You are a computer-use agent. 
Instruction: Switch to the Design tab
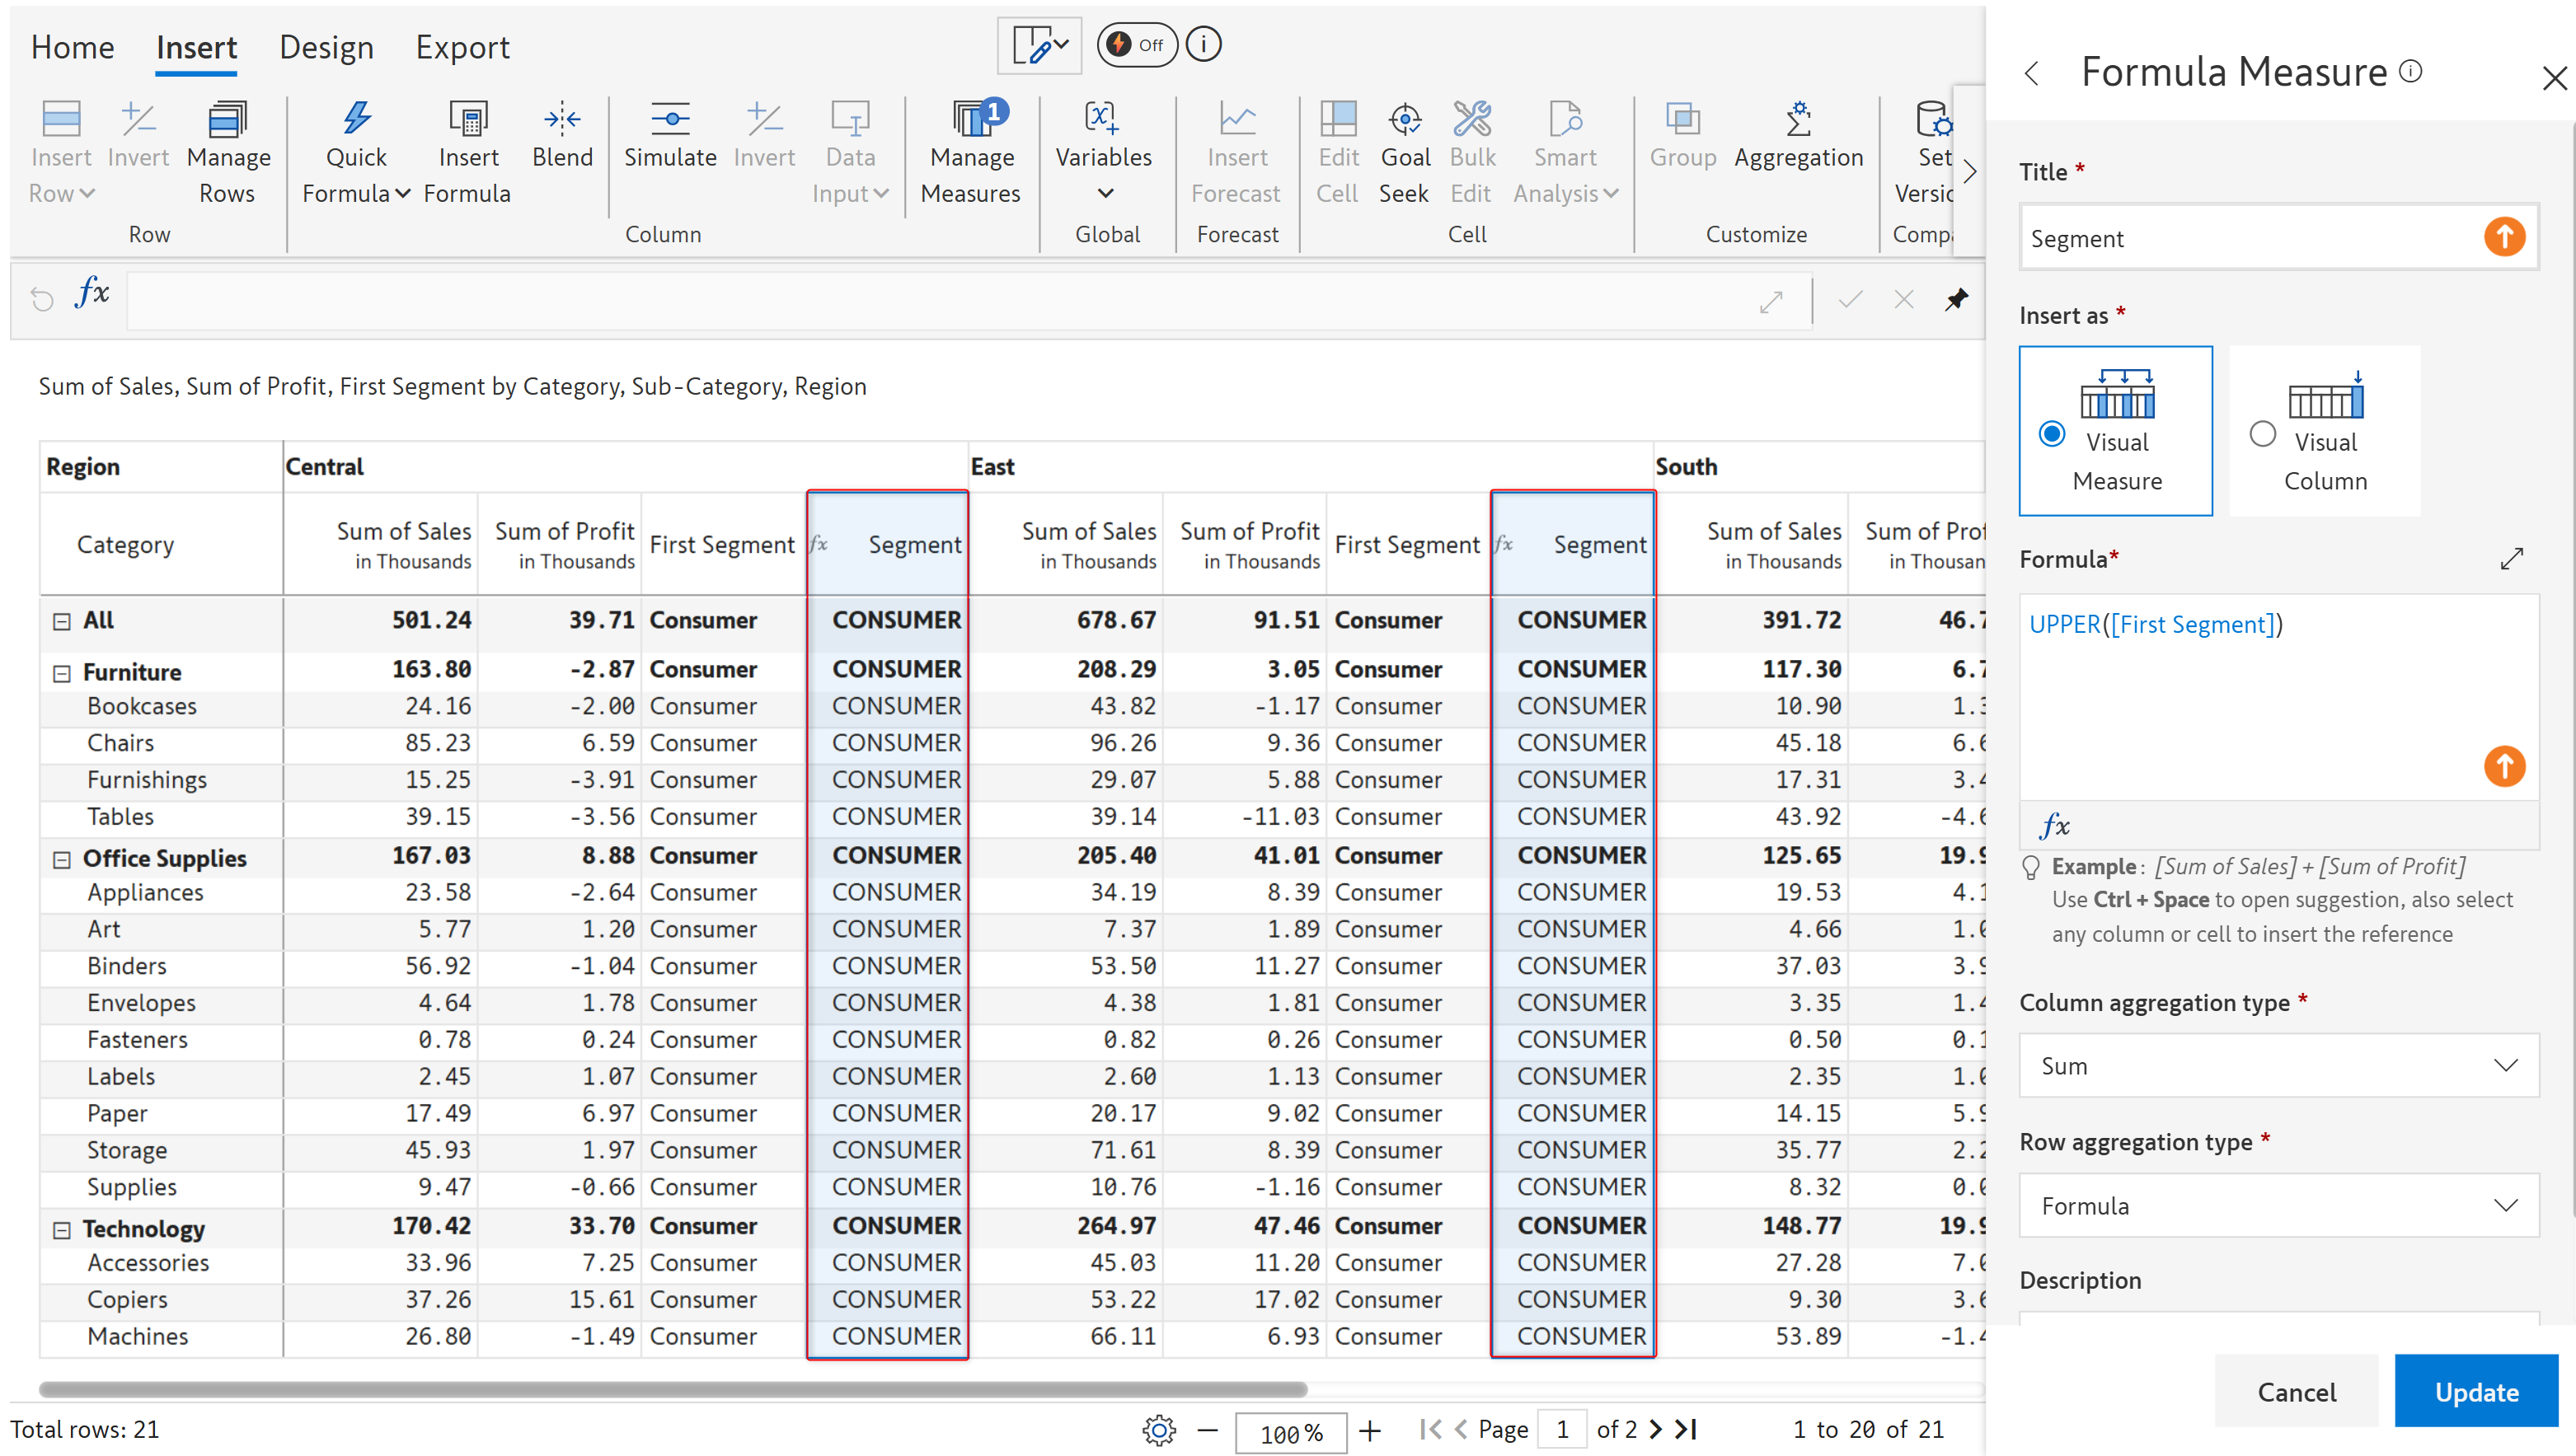tap(326, 47)
